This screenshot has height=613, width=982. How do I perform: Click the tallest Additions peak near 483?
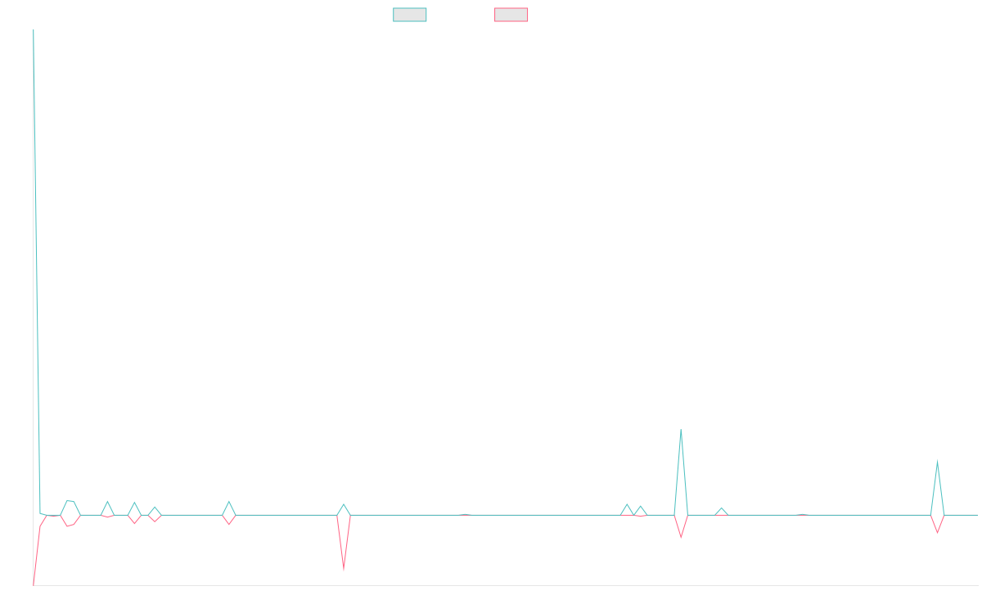coord(34,76)
